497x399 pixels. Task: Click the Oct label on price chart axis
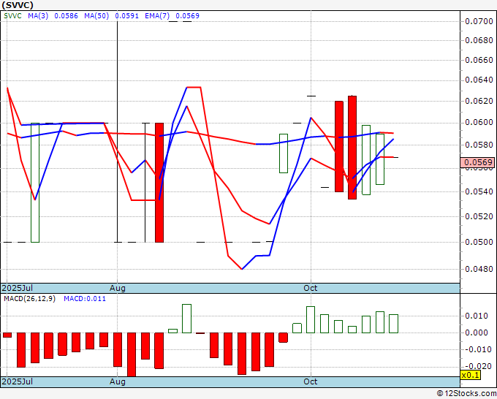(x=311, y=288)
